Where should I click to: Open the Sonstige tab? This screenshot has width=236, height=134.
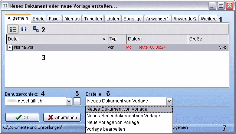[132, 19]
